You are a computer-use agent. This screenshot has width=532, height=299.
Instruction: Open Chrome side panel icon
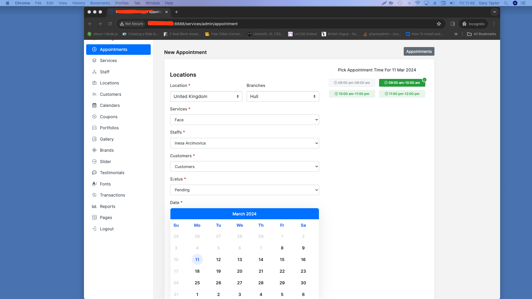pyautogui.click(x=453, y=24)
